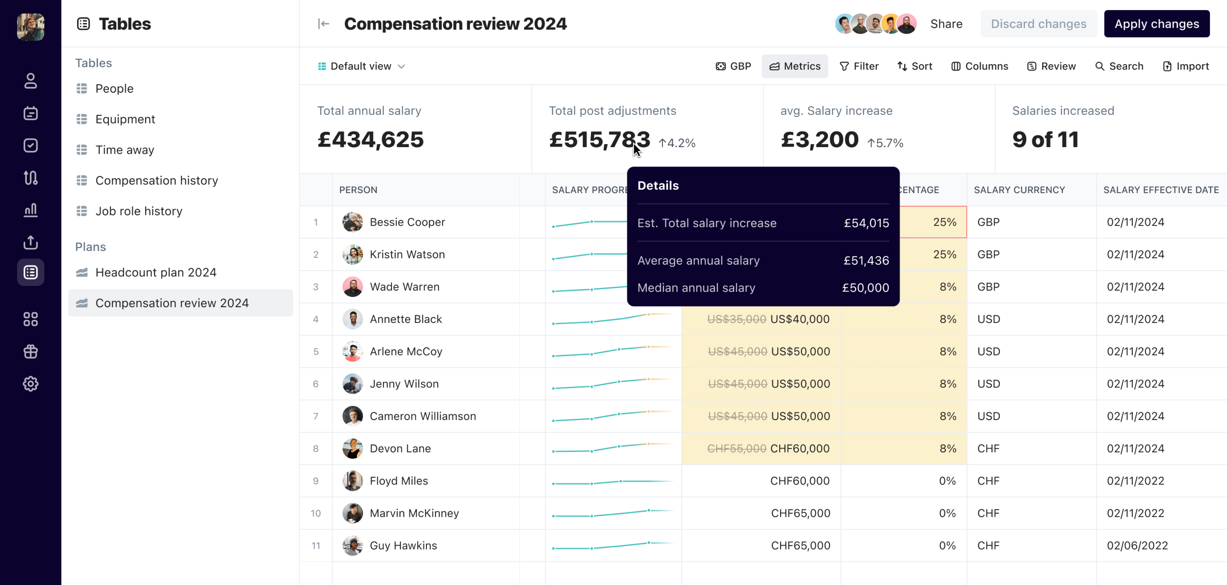The image size is (1227, 585).
Task: Open the analytics bar chart icon in the sidebar
Action: tap(30, 210)
